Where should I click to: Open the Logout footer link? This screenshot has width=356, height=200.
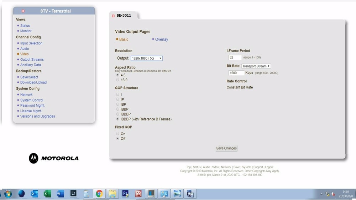[x=269, y=167]
